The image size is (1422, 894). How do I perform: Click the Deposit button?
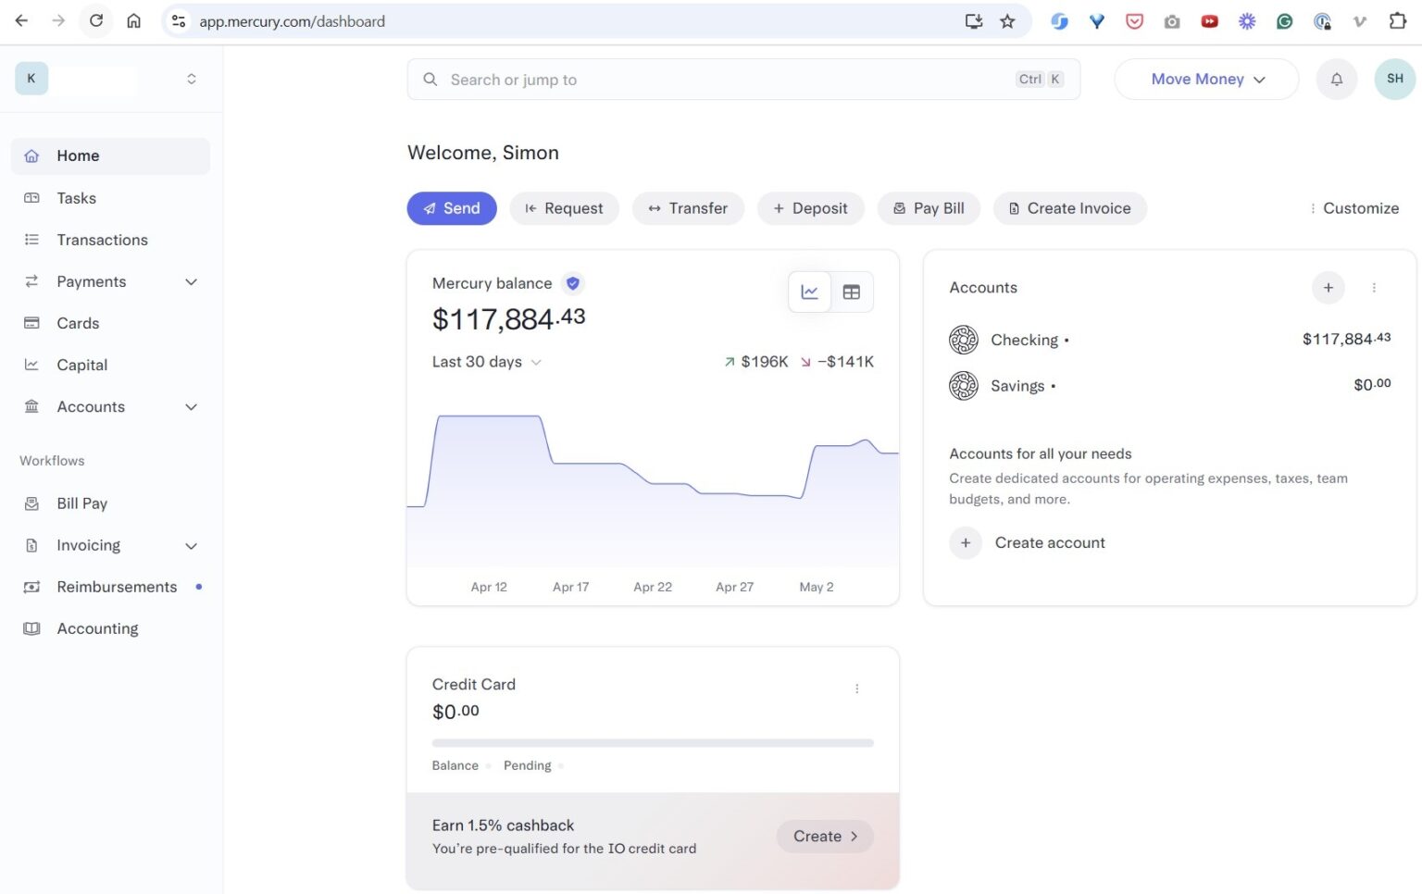[x=810, y=208]
